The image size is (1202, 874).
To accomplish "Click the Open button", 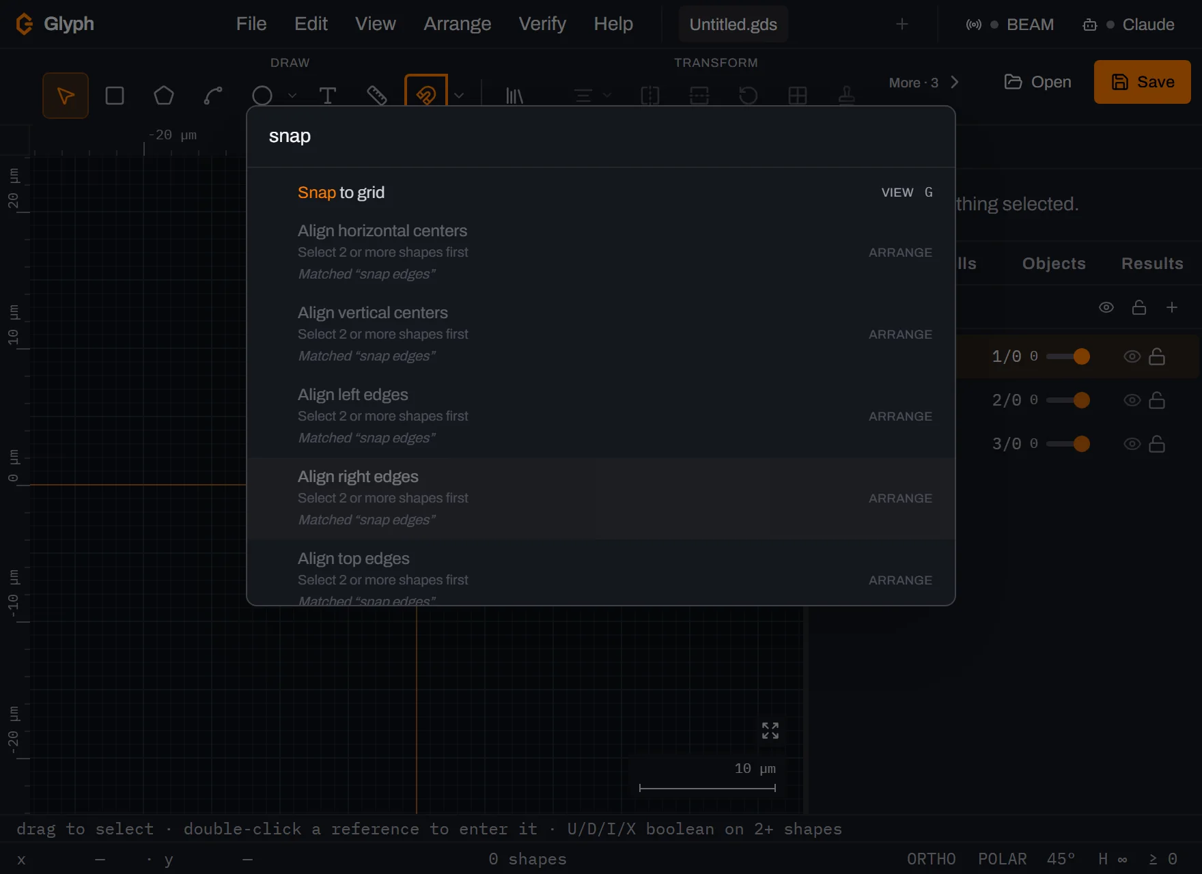I will click(1037, 82).
